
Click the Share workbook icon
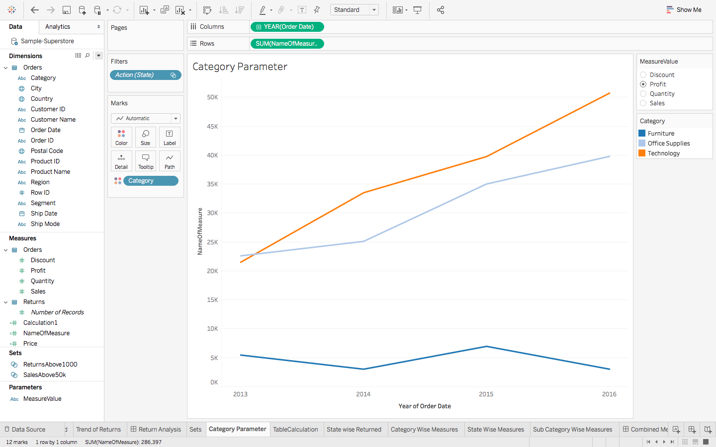coord(441,10)
